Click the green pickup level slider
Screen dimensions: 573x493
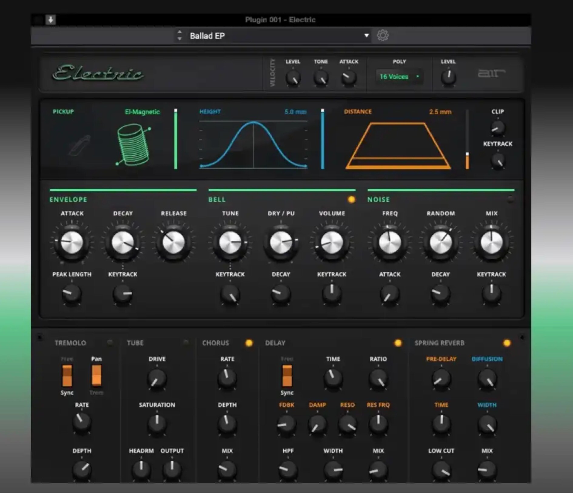pos(176,139)
